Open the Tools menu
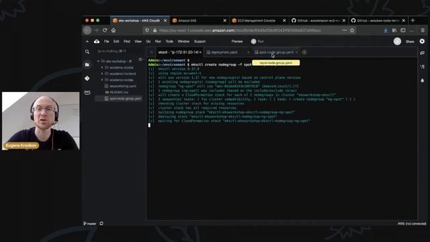This screenshot has height=242, width=430. point(169,42)
